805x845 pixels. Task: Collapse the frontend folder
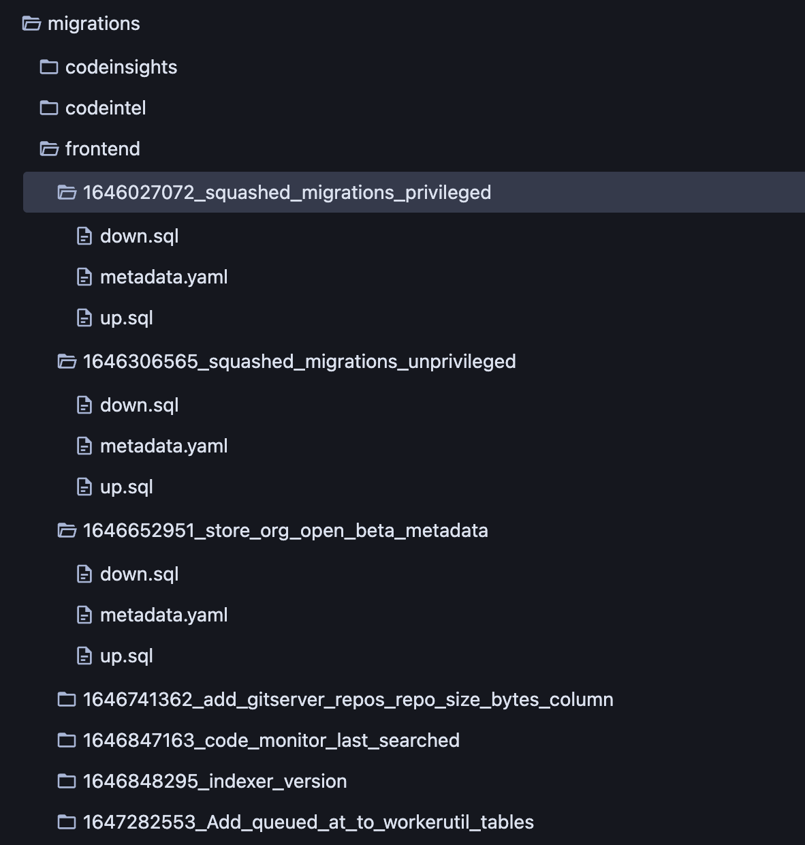pos(102,149)
